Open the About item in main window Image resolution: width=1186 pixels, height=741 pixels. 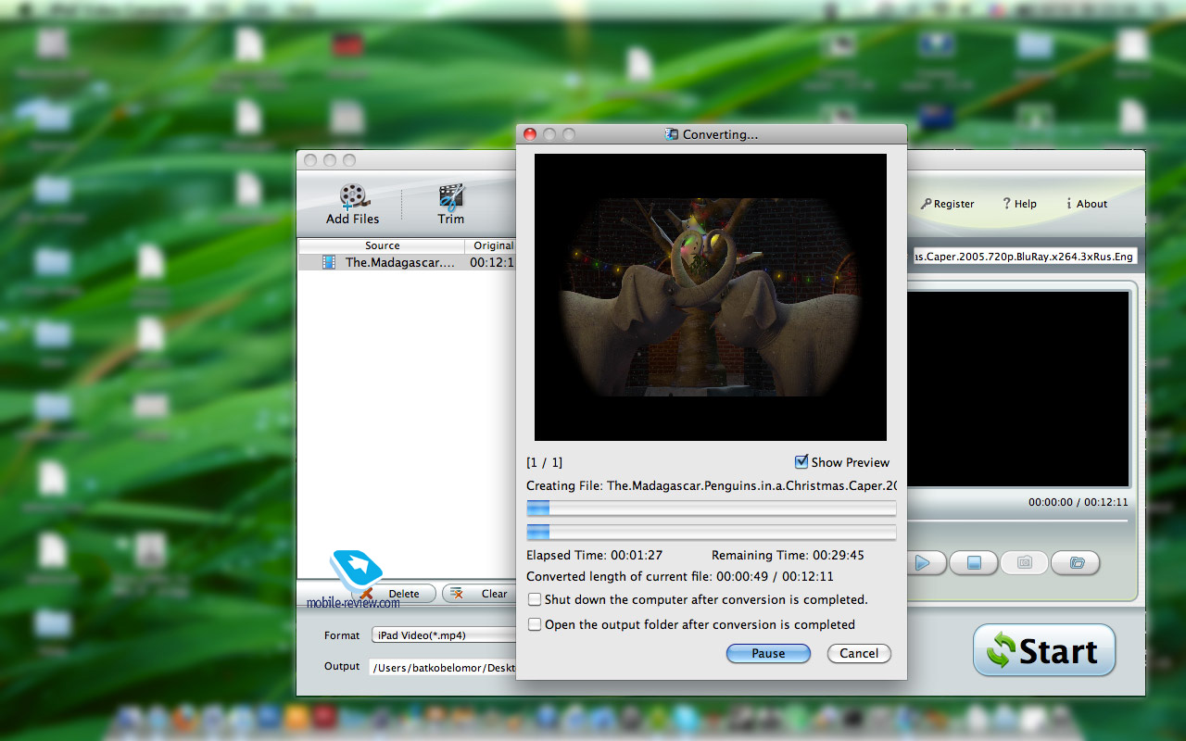(1087, 204)
